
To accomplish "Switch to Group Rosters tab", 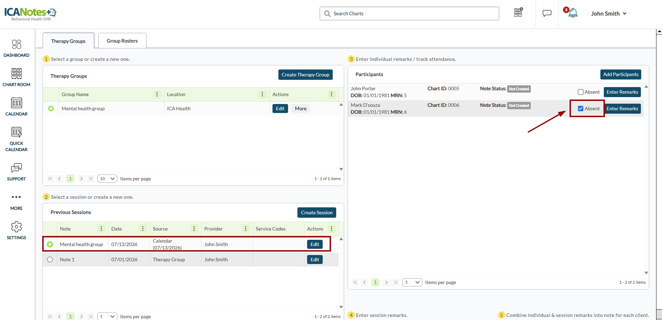I will pyautogui.click(x=122, y=41).
